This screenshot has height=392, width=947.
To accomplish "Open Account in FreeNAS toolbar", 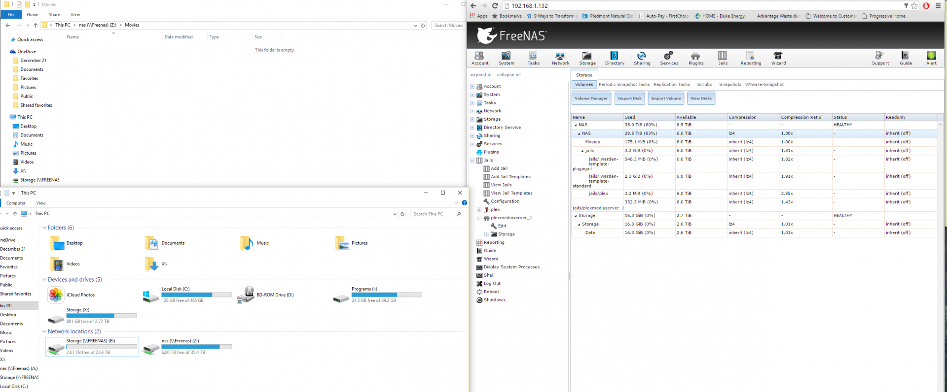I will point(480,58).
